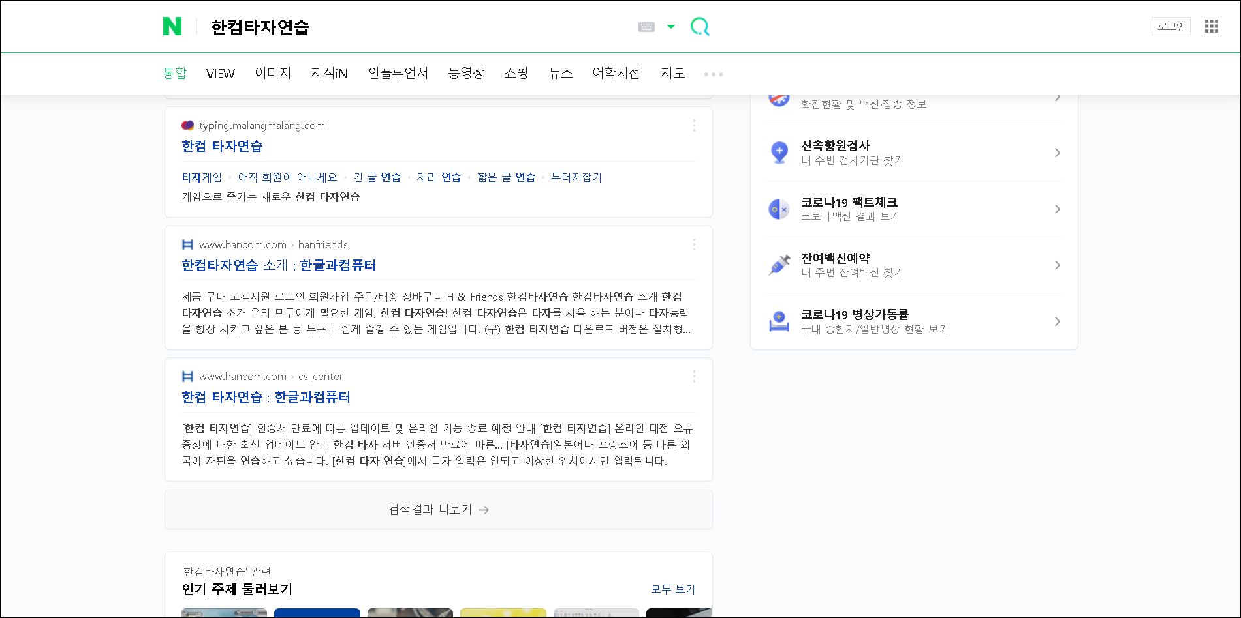Click 모두 보기 in popular topics
The height and width of the screenshot is (618, 1241).
pos(673,589)
